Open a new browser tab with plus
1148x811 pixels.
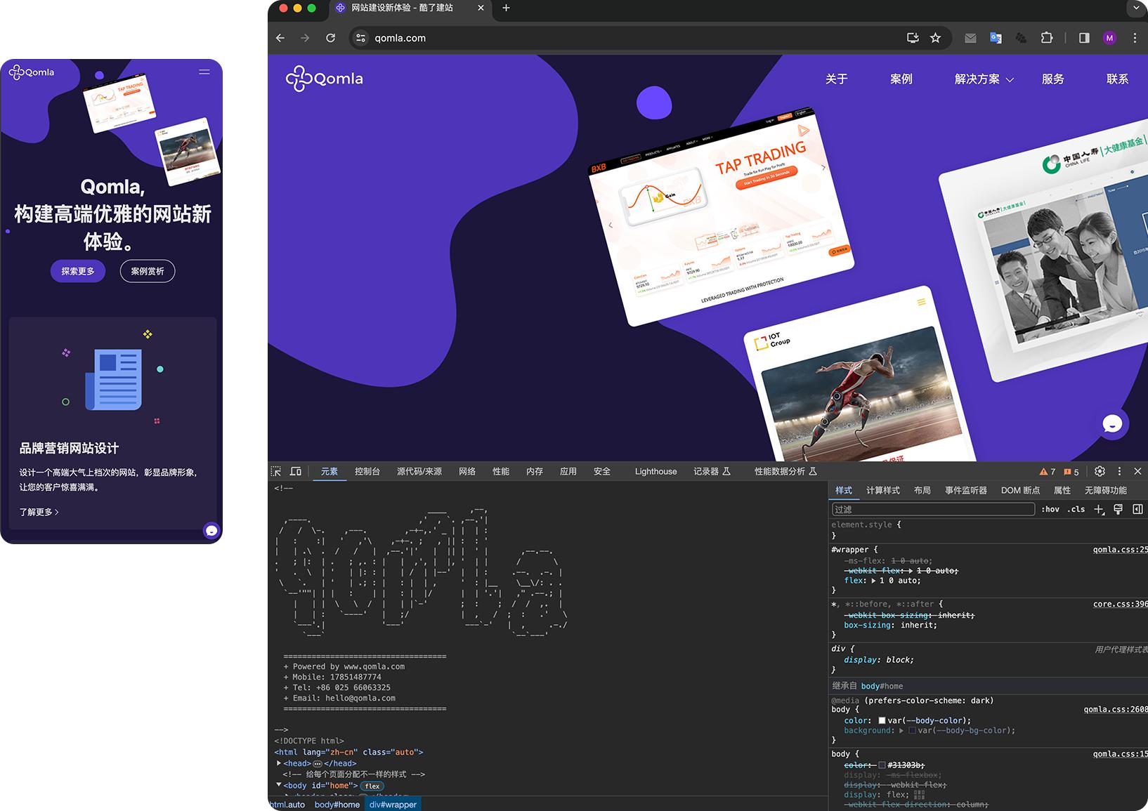click(x=506, y=8)
